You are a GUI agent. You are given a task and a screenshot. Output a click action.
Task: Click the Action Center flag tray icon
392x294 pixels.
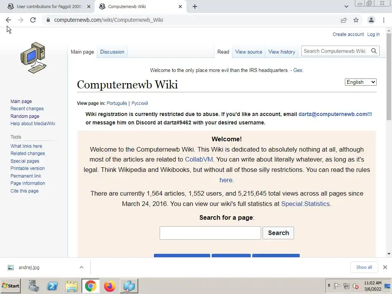337,286
